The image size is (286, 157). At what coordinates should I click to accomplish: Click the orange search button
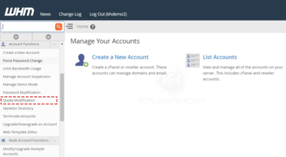(59, 27)
